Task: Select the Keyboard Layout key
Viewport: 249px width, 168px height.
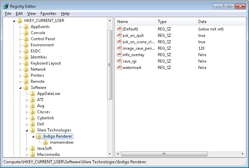Action: pos(46,63)
